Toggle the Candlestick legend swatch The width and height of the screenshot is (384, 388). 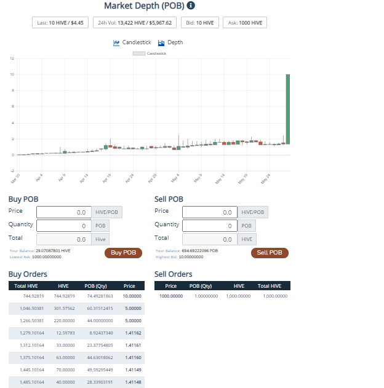coord(139,53)
